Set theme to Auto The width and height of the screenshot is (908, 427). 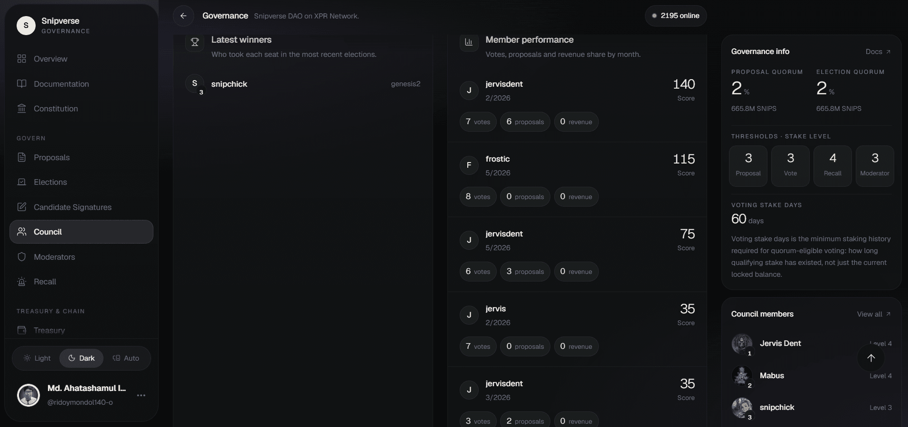[126, 358]
